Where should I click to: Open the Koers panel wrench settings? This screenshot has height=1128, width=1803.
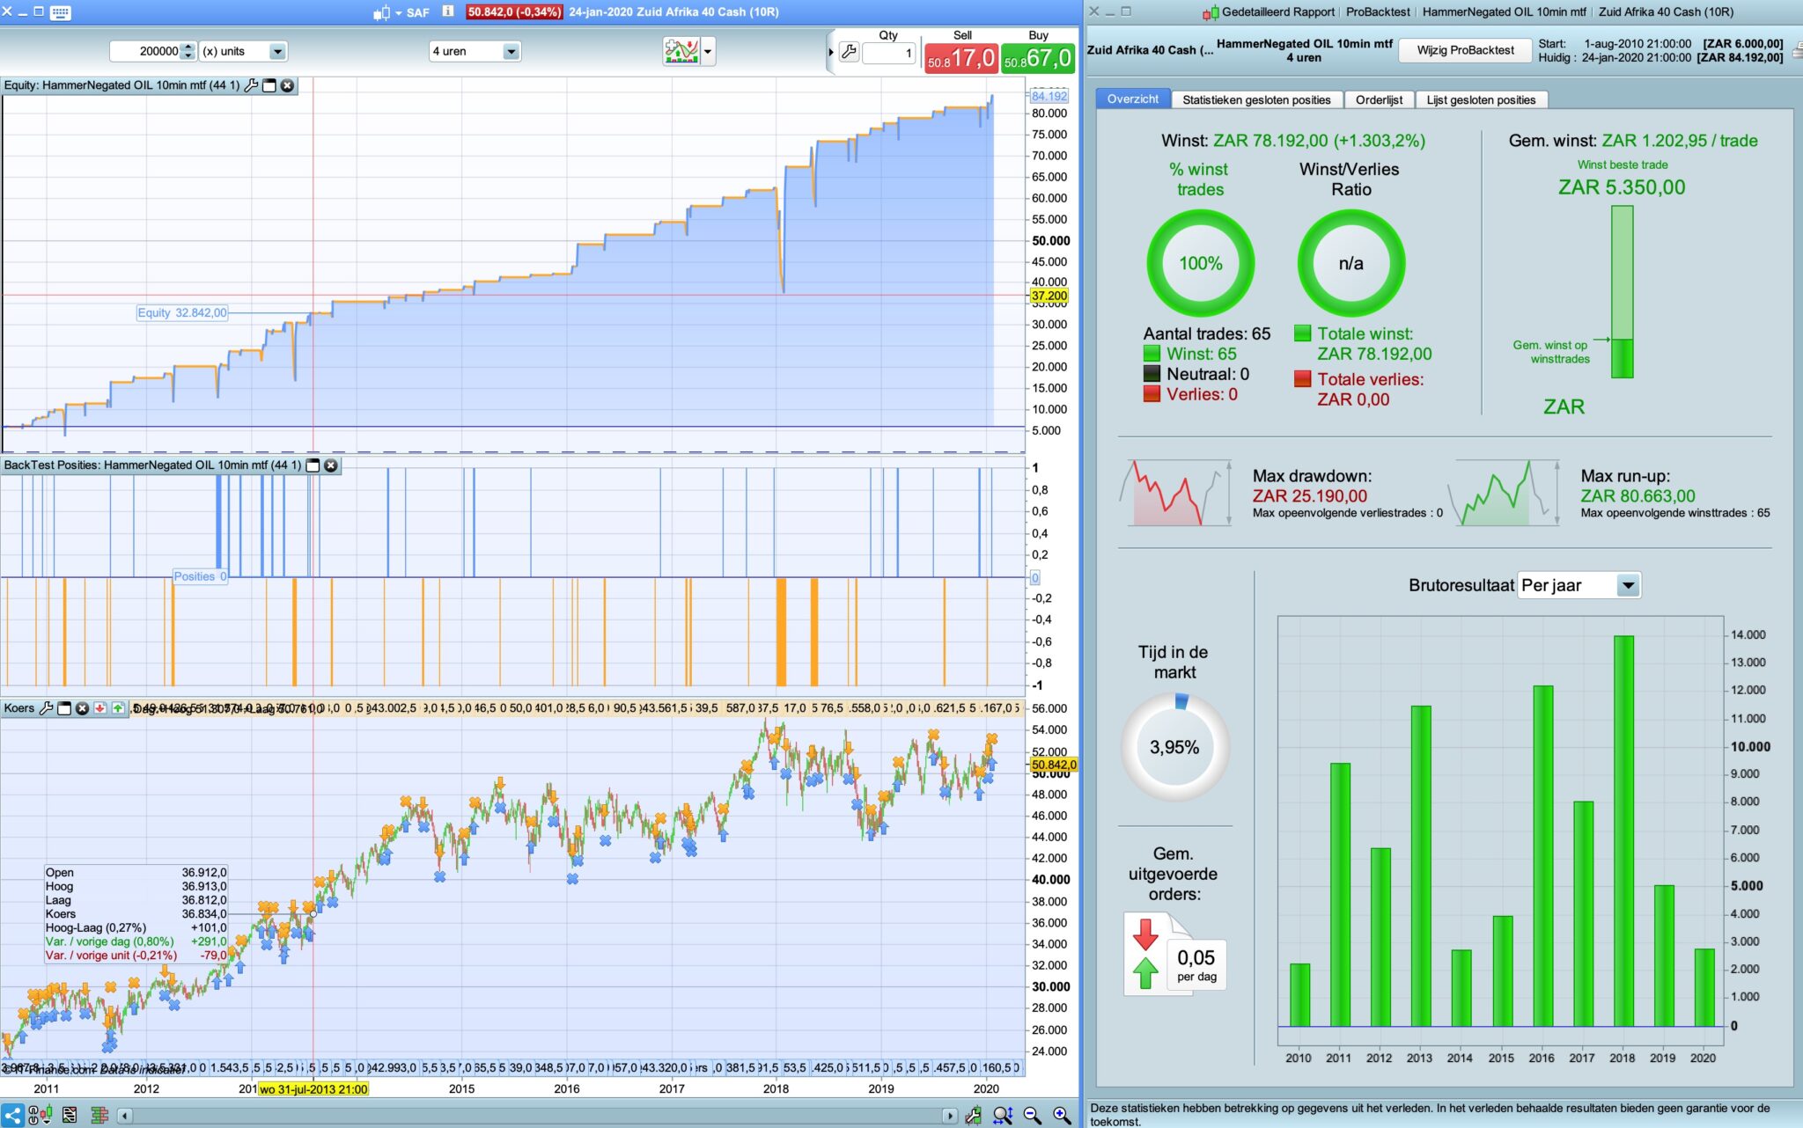coord(46,708)
